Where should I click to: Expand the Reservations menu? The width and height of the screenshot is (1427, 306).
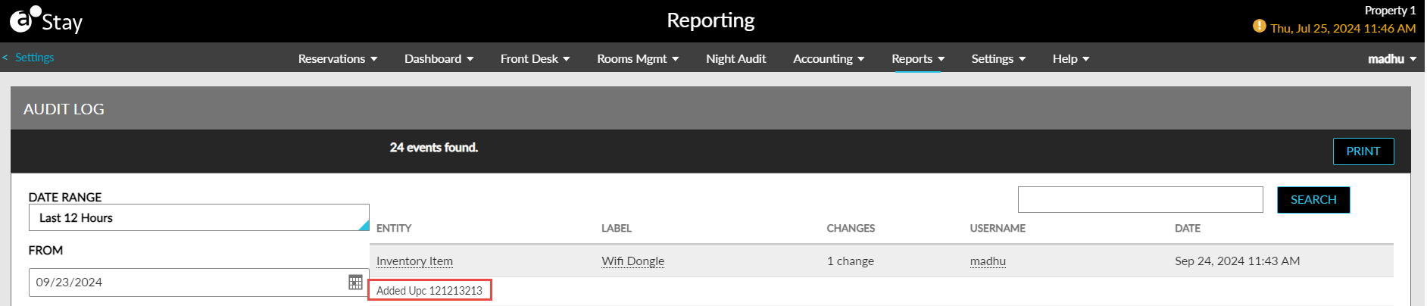[338, 58]
